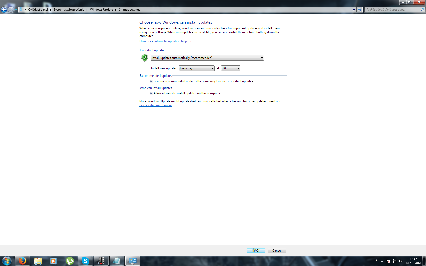Open the Install updates automatically dropdown
The width and height of the screenshot is (426, 266).
pyautogui.click(x=207, y=58)
